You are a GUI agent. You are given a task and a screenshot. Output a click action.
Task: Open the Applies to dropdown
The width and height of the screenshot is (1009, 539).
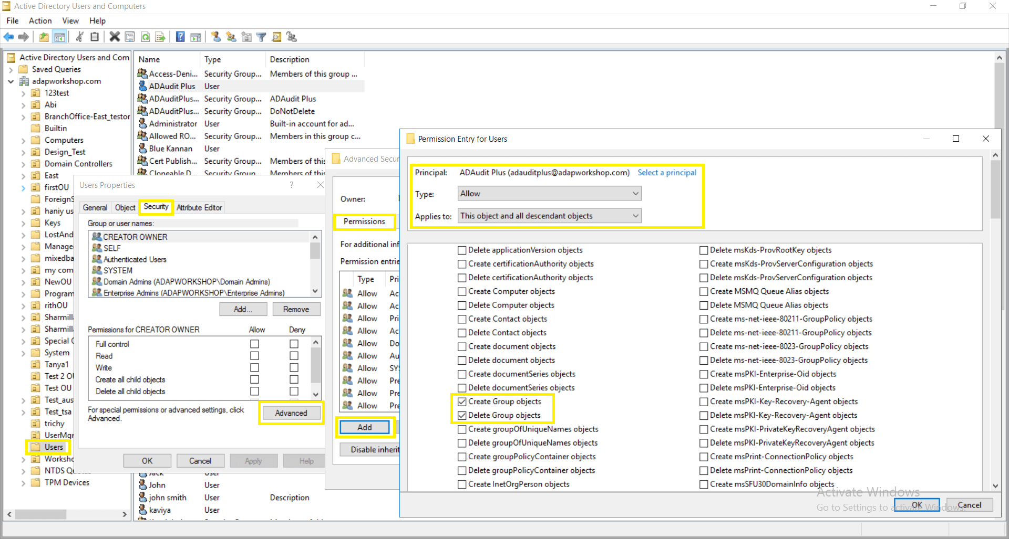click(x=548, y=216)
